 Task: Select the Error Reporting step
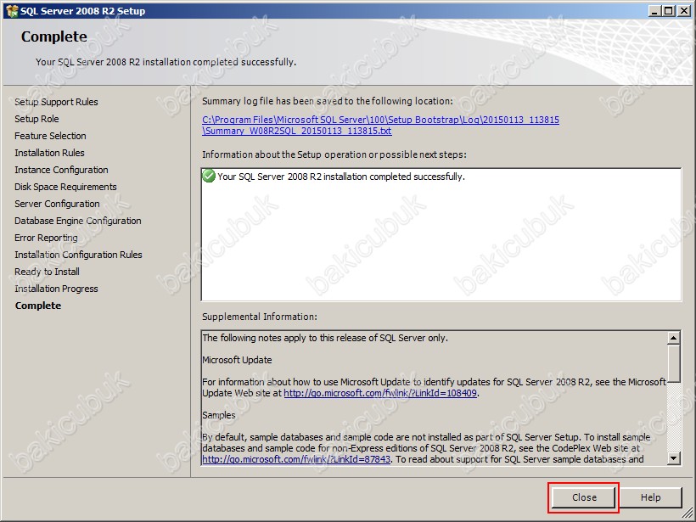coord(46,238)
